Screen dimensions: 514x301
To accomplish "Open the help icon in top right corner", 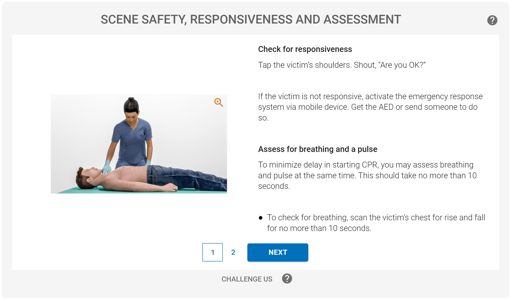I will [492, 20].
